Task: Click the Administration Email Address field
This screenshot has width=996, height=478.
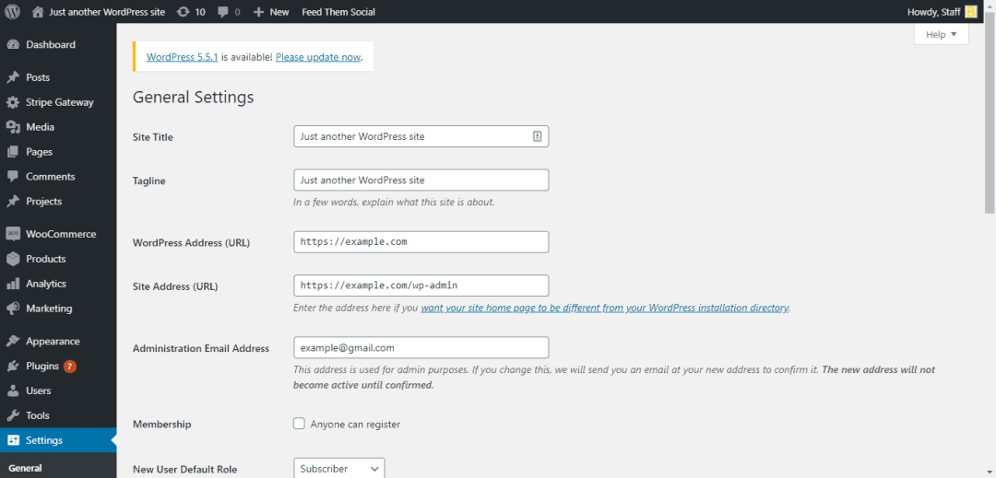Action: click(421, 347)
